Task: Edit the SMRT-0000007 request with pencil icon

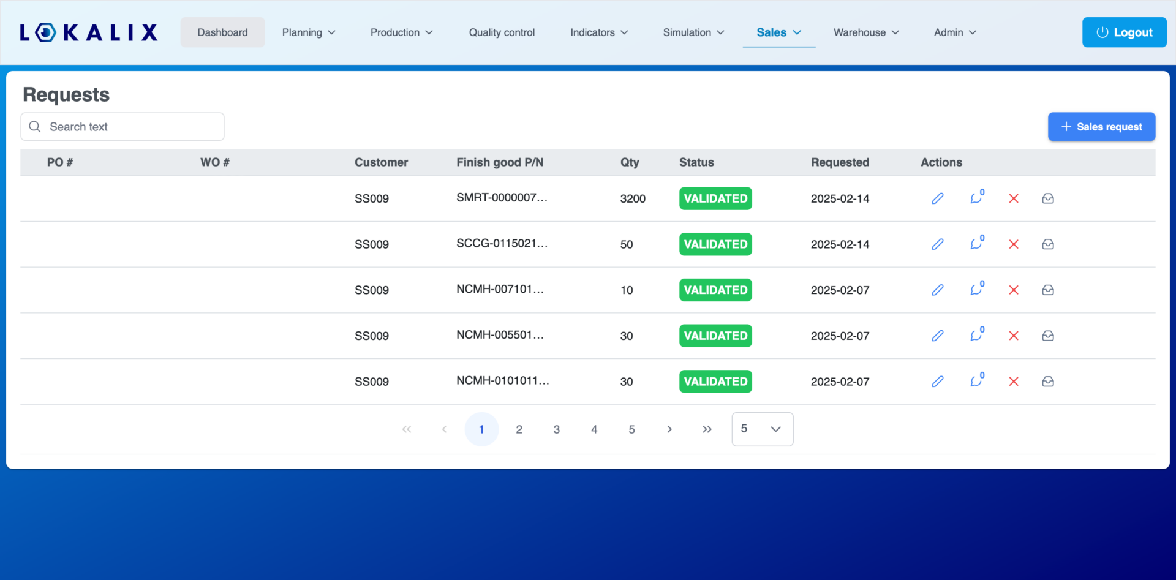Action: 938,198
